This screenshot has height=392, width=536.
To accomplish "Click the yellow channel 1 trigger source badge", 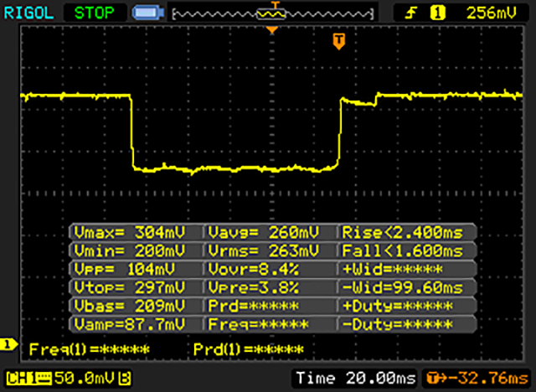I will (438, 13).
